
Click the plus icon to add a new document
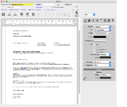3,14
